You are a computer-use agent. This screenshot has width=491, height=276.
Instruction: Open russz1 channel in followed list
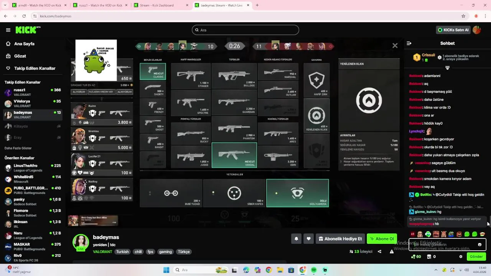tap(33, 92)
